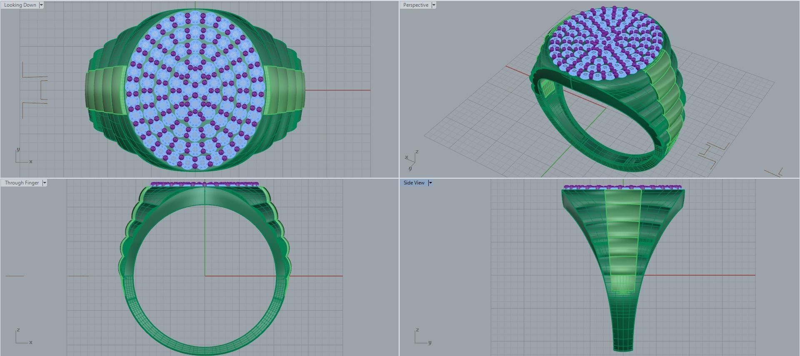
Task: Activate the Looking Down viewport title
Action: 20,5
